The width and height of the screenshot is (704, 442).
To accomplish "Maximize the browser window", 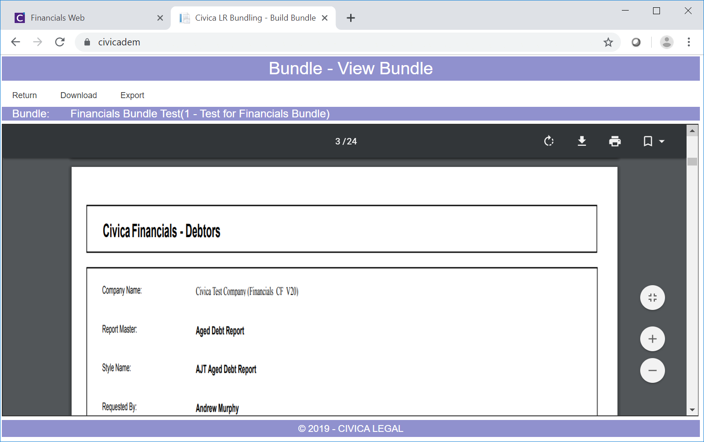I will pos(656,11).
